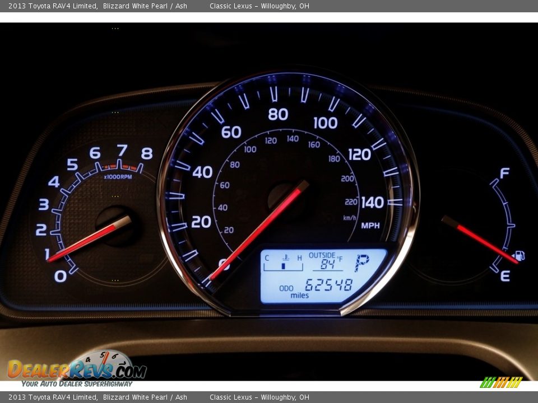Image resolution: width=538 pixels, height=403 pixels.
Task: Click the DealerRevs.com logo
Action: click(77, 369)
